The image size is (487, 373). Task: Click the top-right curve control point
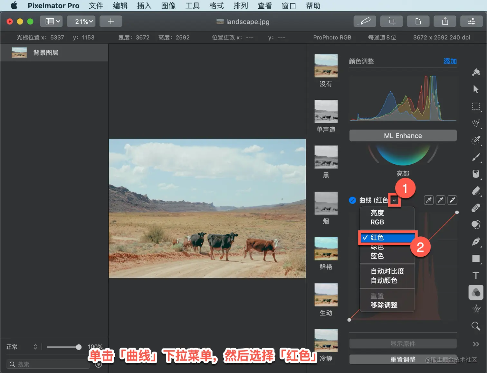click(x=457, y=213)
